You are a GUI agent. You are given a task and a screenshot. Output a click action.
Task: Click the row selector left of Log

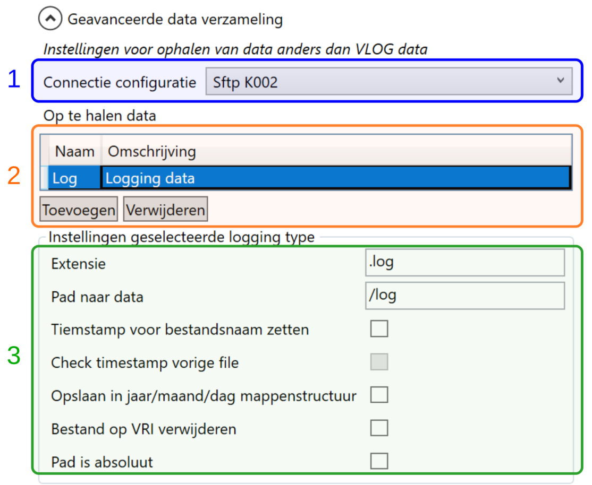click(44, 178)
